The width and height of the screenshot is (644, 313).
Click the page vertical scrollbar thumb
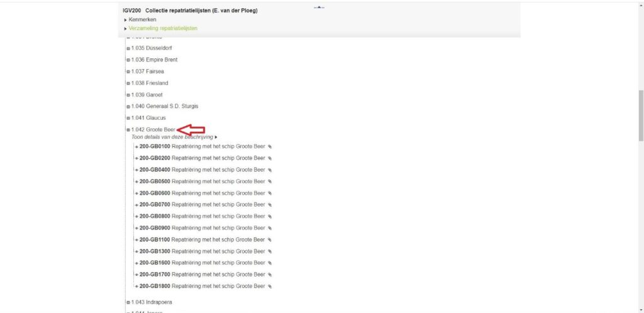click(641, 115)
